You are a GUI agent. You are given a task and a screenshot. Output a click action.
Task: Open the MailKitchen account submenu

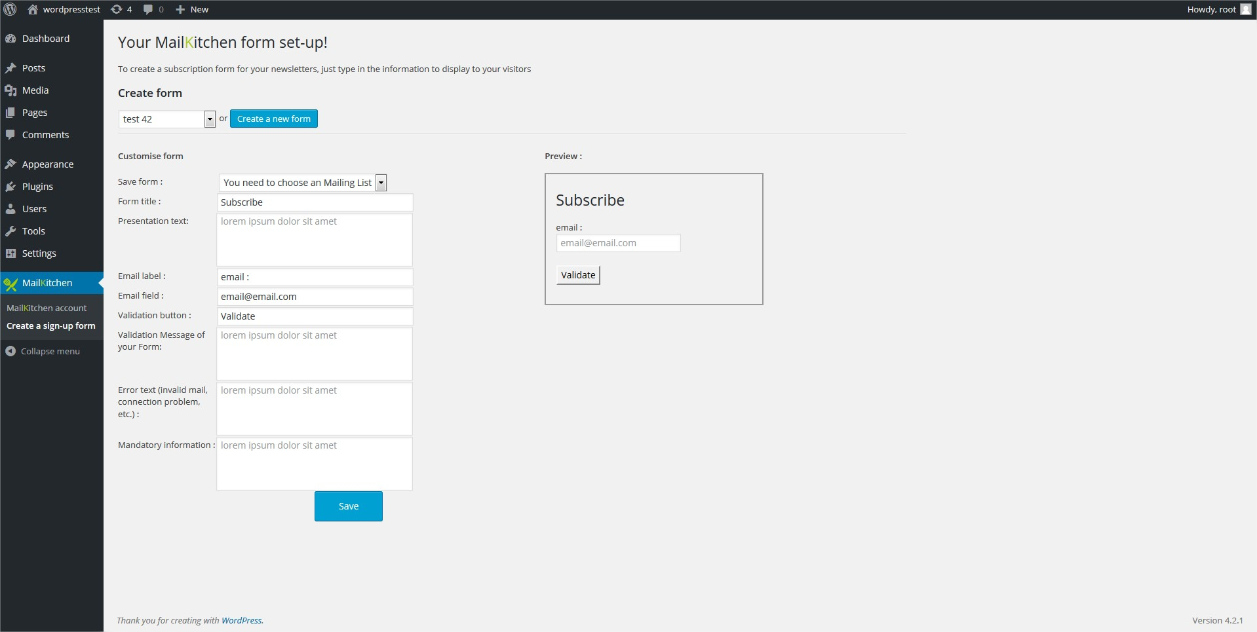(x=47, y=308)
